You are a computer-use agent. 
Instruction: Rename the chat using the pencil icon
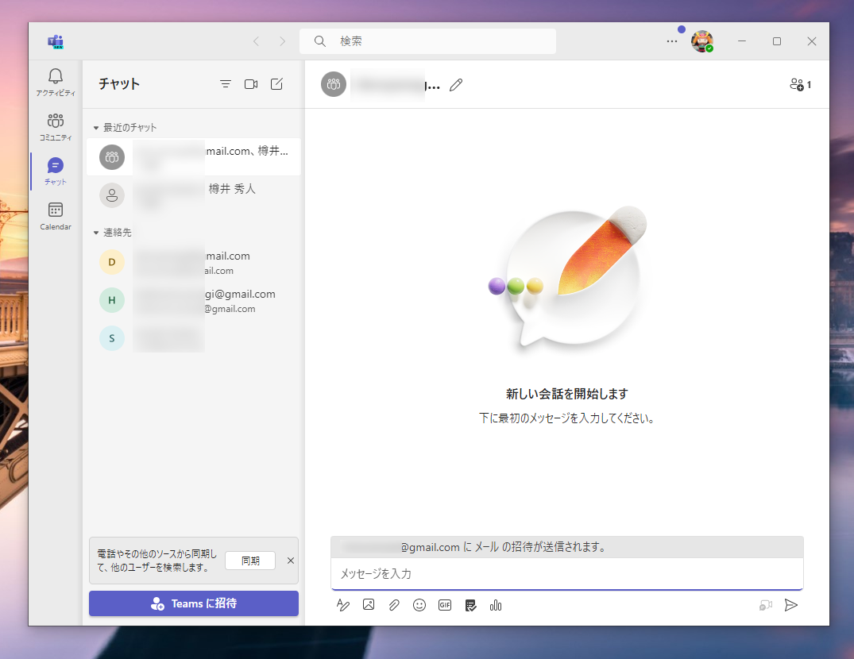click(x=455, y=84)
